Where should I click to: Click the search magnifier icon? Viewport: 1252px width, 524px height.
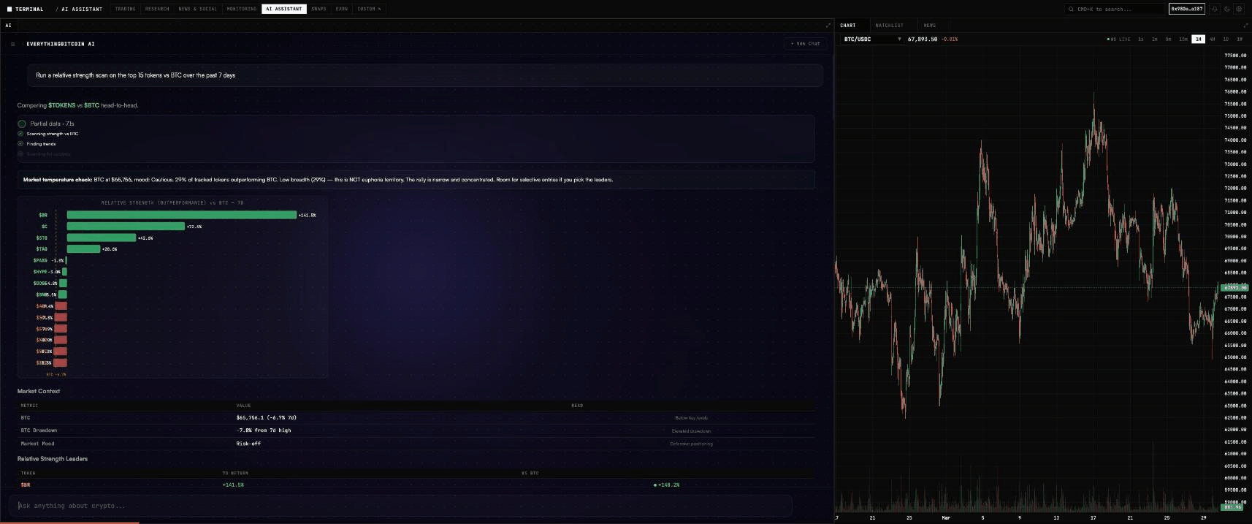click(x=1072, y=9)
